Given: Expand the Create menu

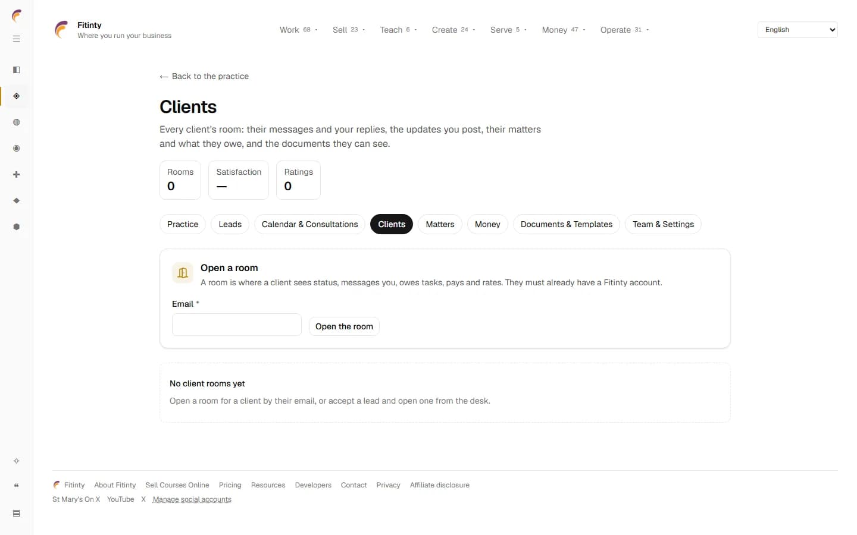Looking at the screenshot, I should click(x=453, y=30).
